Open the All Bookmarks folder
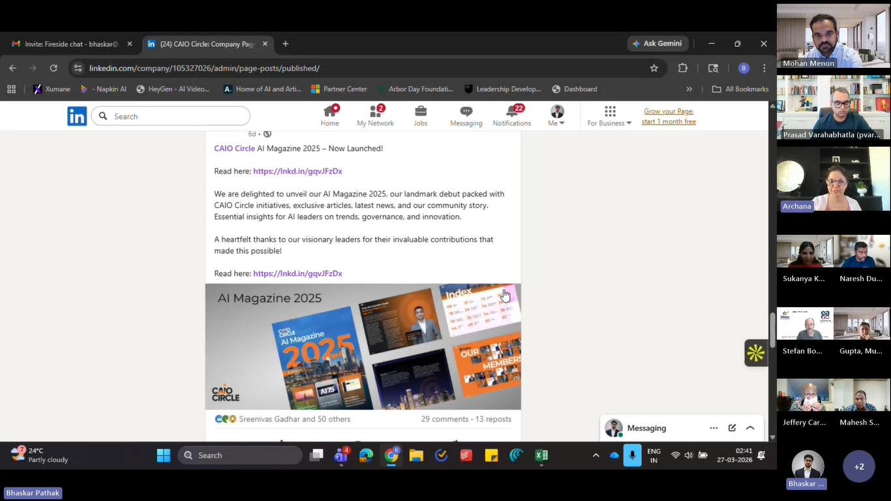The height and width of the screenshot is (501, 891). (740, 89)
